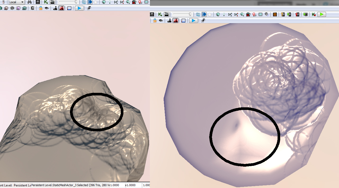Select brown cube view mode in left viewport toolbar
The height and width of the screenshot is (188, 339).
point(6,8)
